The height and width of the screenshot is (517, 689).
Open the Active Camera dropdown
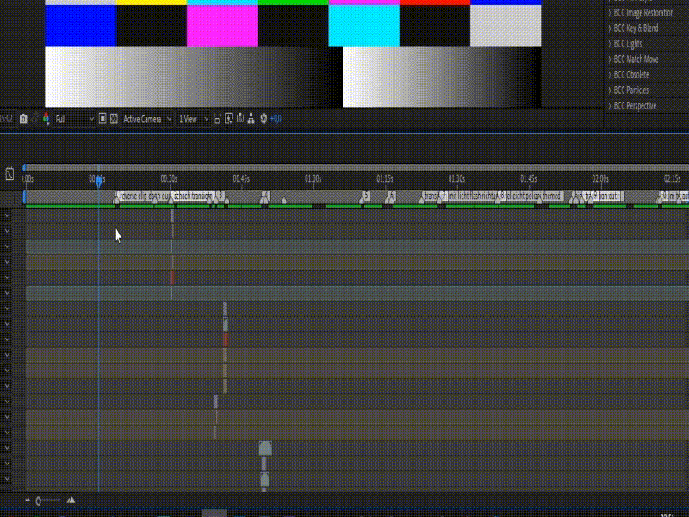(146, 119)
